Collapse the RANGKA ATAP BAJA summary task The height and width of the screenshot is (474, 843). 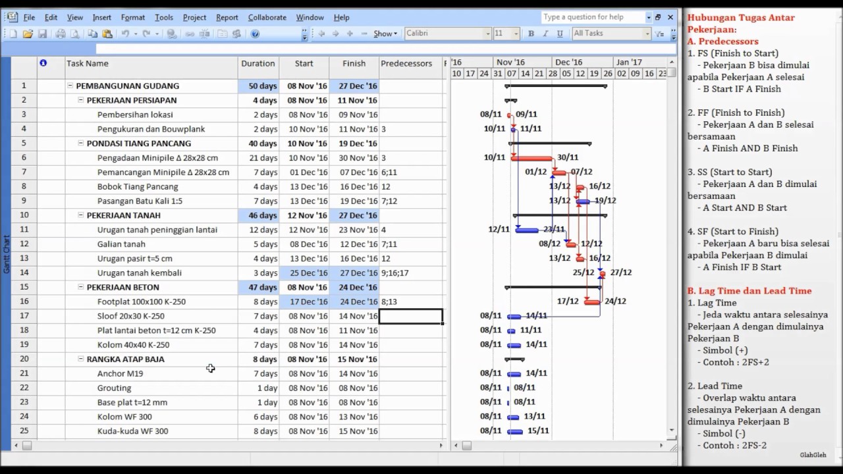point(80,359)
